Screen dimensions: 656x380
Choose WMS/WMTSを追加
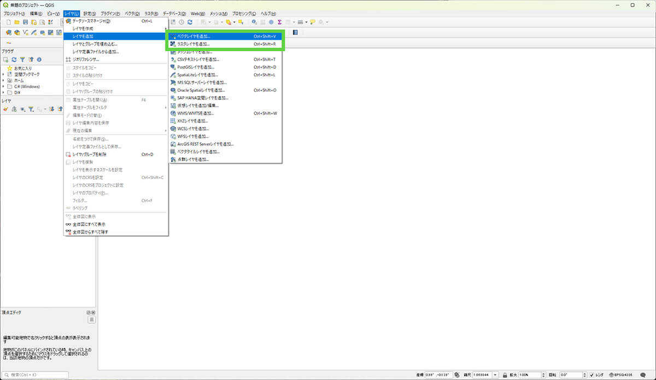point(224,113)
